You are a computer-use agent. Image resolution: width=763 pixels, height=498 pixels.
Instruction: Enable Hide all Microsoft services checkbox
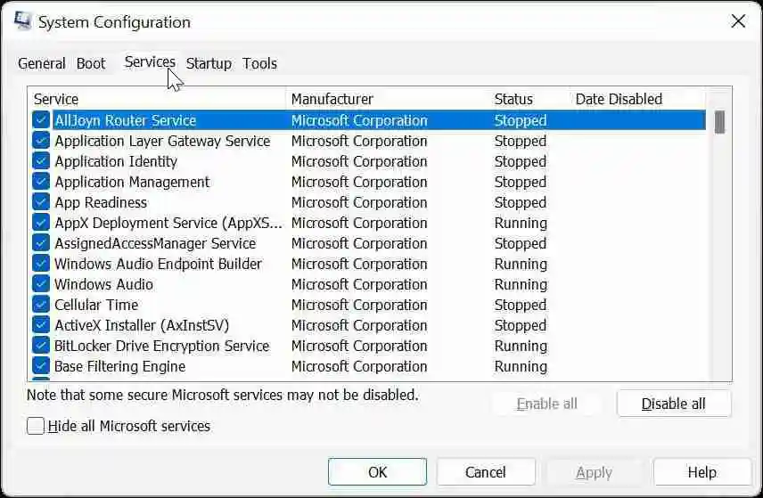point(36,426)
